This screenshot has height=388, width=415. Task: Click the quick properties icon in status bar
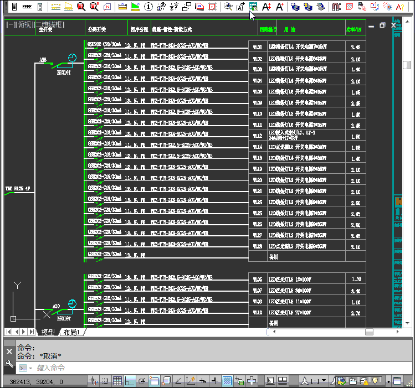tap(239, 381)
